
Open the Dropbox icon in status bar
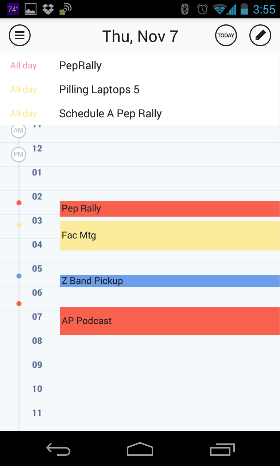tap(48, 9)
